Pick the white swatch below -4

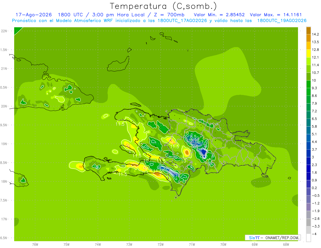[308, 238]
